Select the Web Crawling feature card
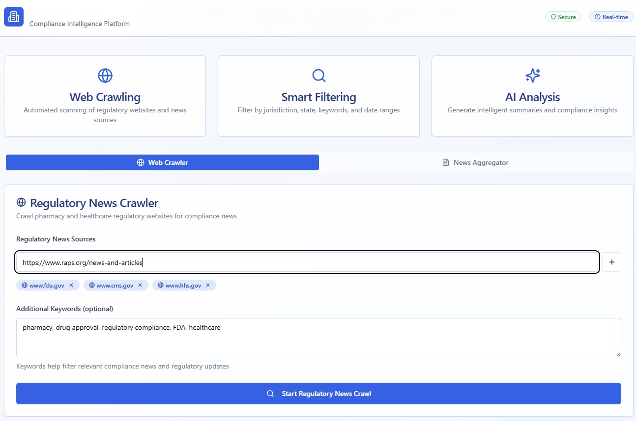The width and height of the screenshot is (636, 421). [105, 96]
